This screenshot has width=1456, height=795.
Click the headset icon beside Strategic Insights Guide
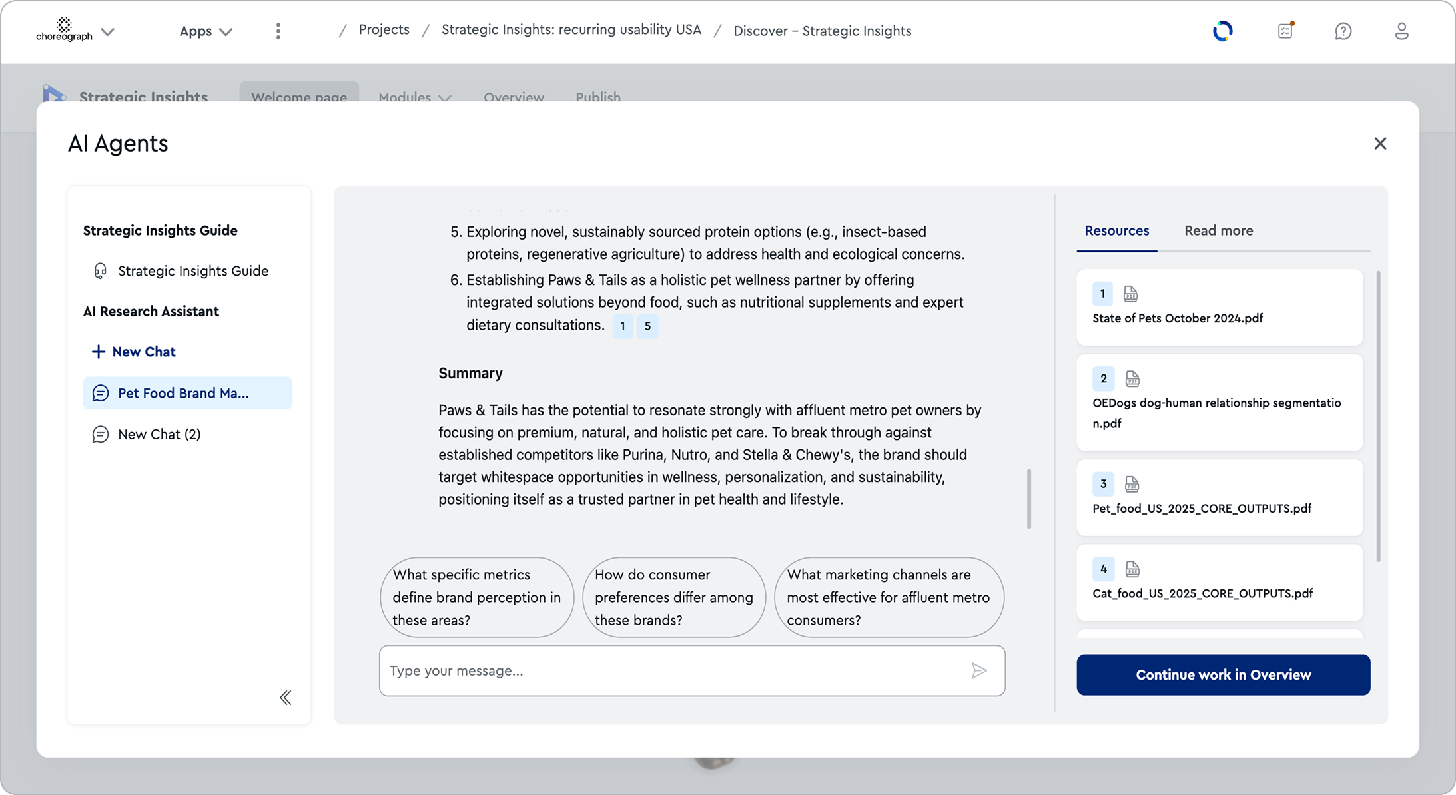pyautogui.click(x=100, y=271)
